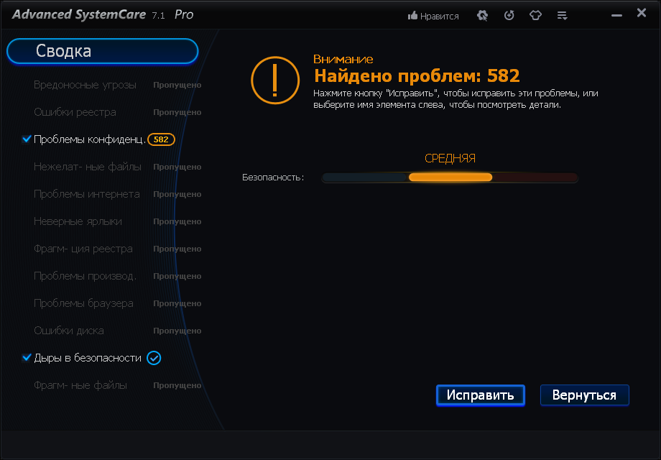Click the 582 problems count badge
This screenshot has height=460, width=661.
click(160, 139)
